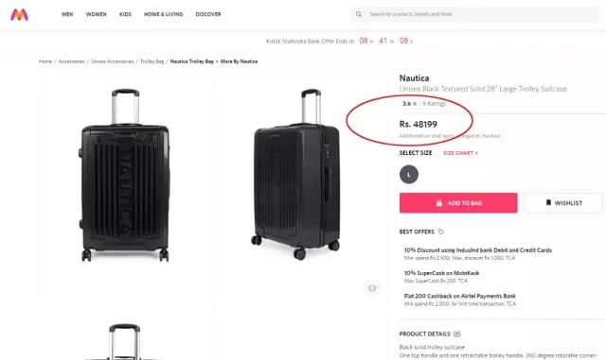The width and height of the screenshot is (606, 360).
Task: Open the Discover menu
Action: pyautogui.click(x=208, y=14)
